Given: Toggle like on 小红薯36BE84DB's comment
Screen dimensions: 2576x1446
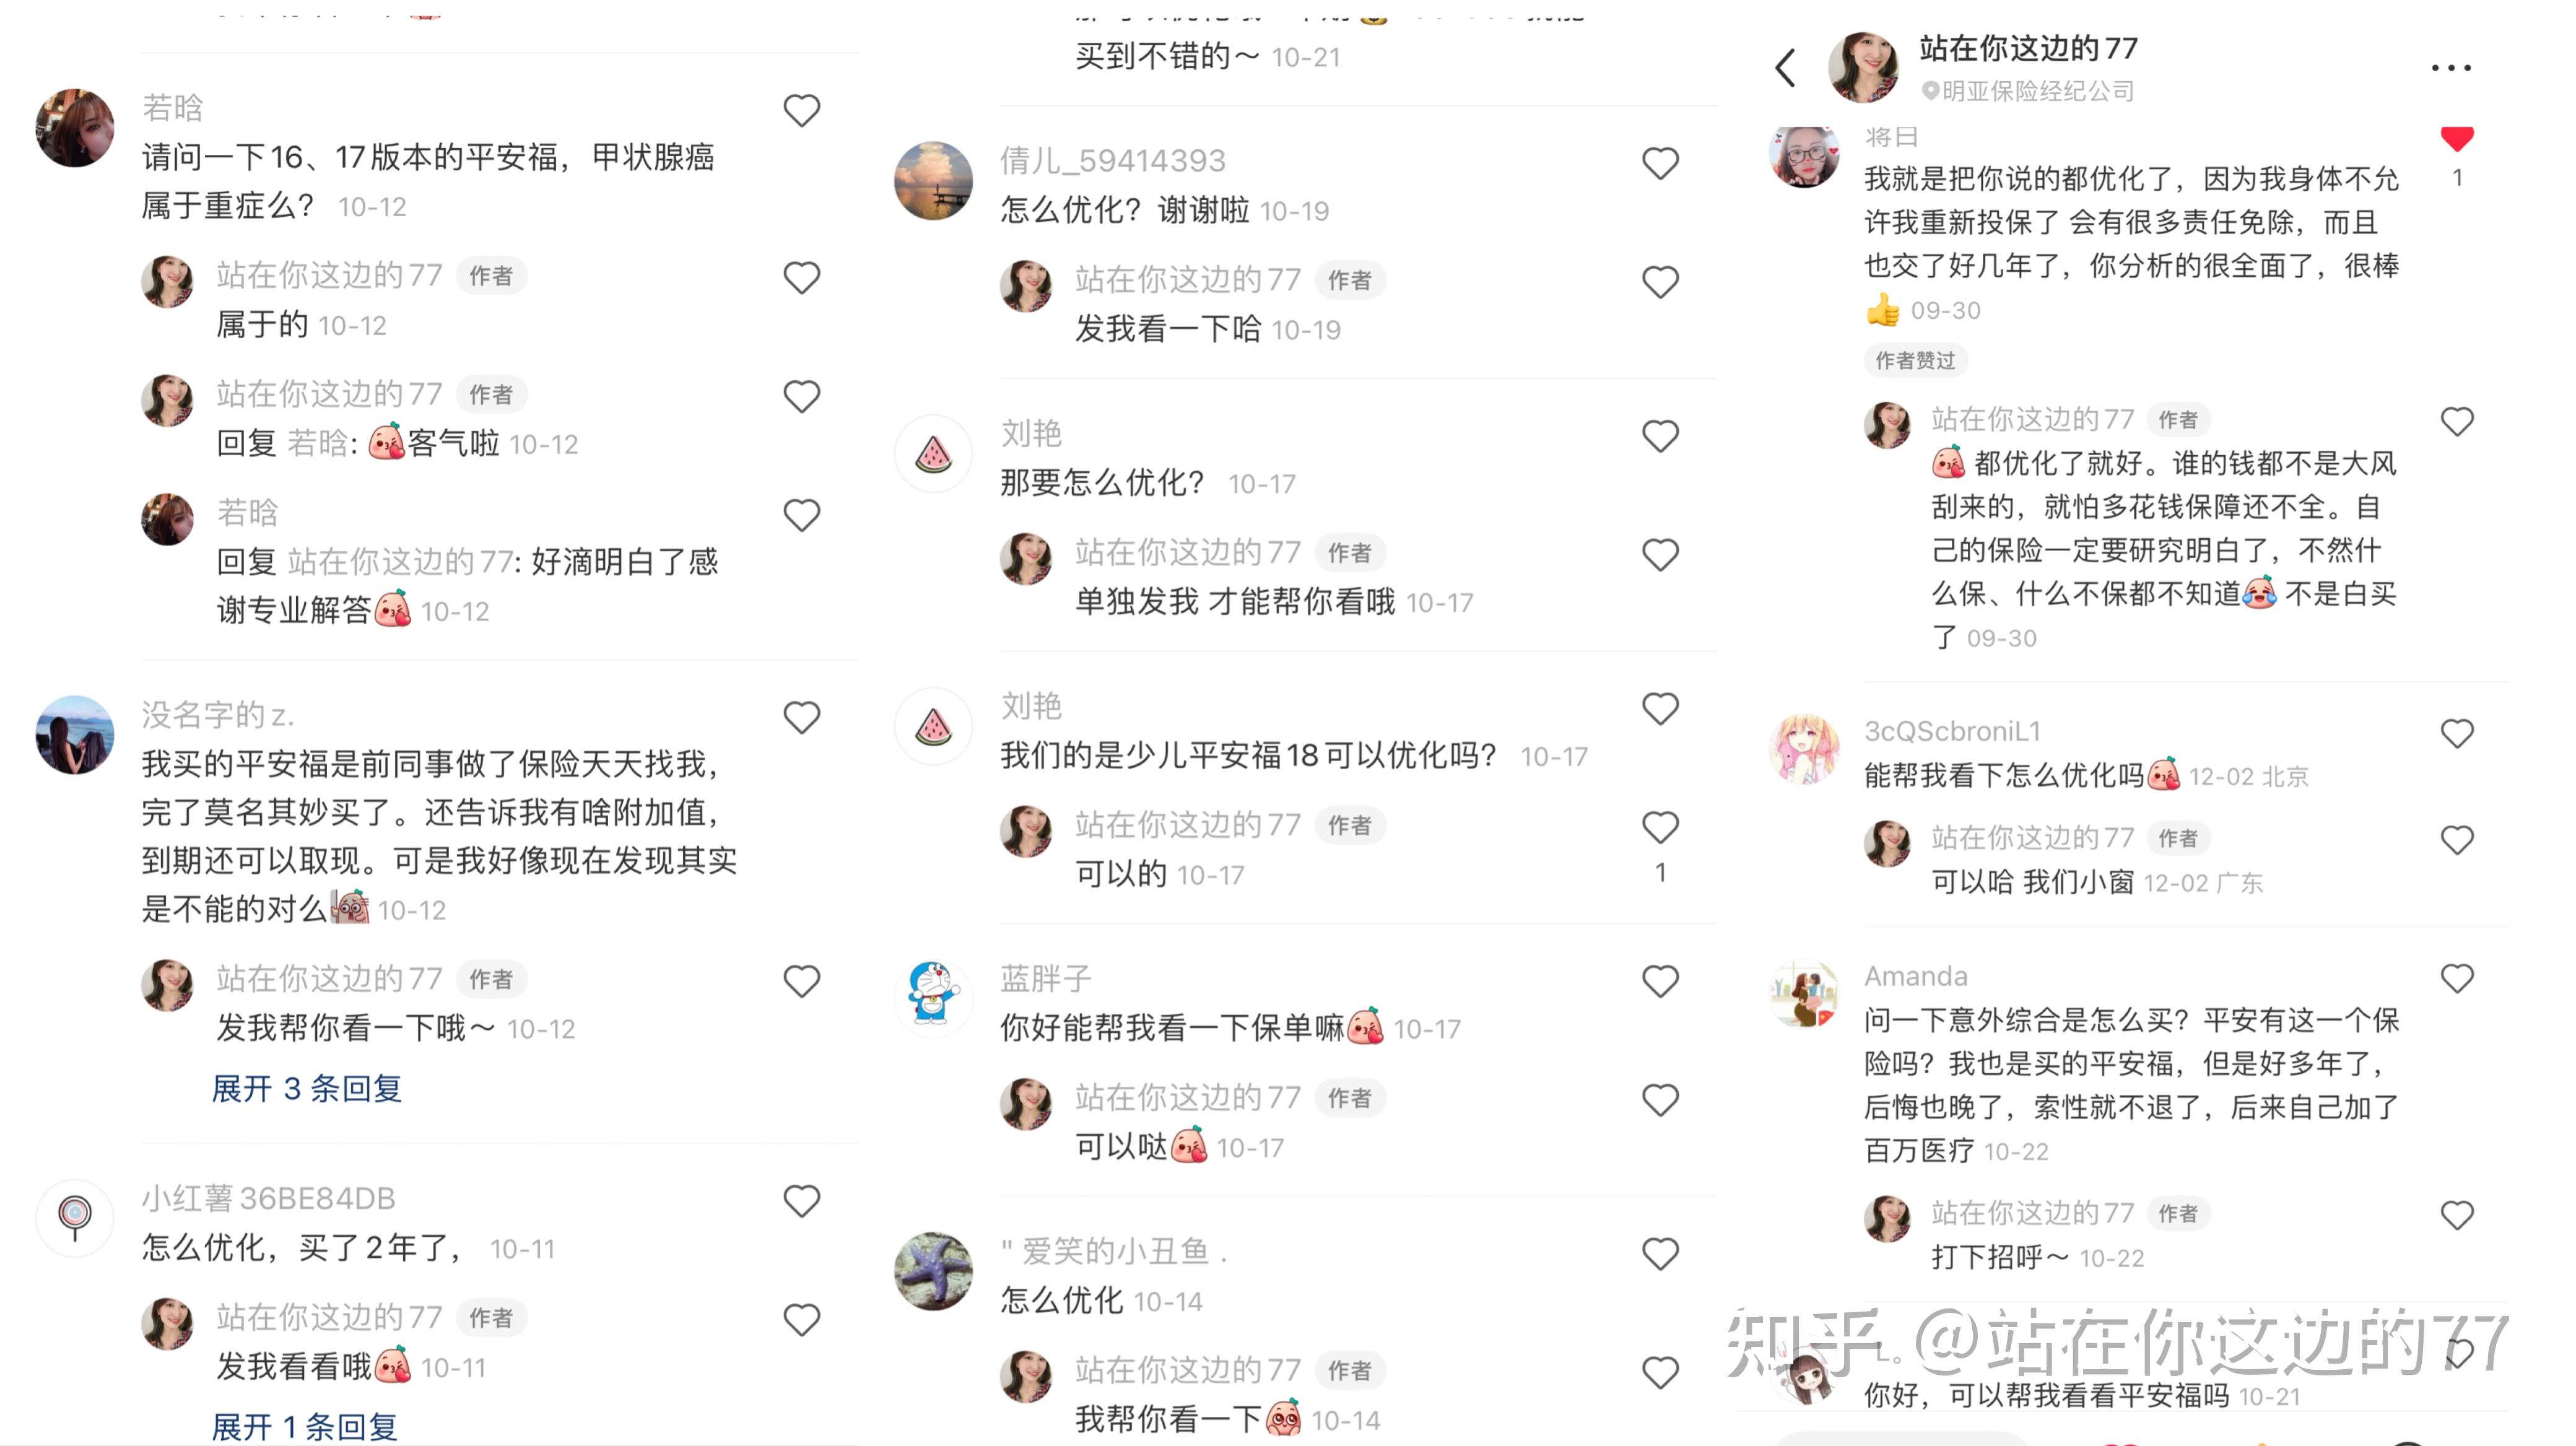Looking at the screenshot, I should [x=801, y=1200].
